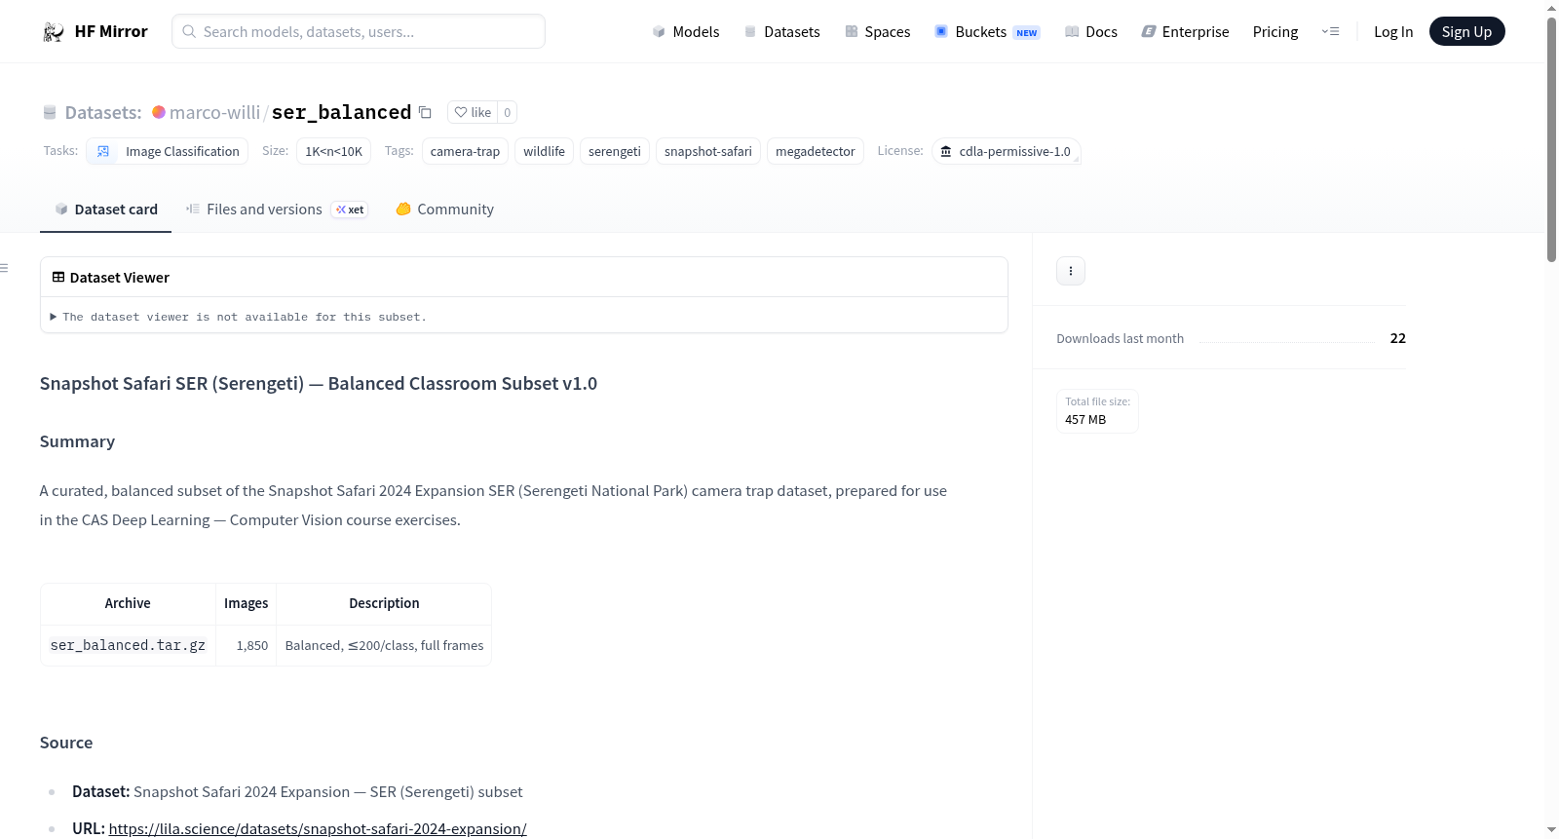Click the wildlife tag

point(544,151)
